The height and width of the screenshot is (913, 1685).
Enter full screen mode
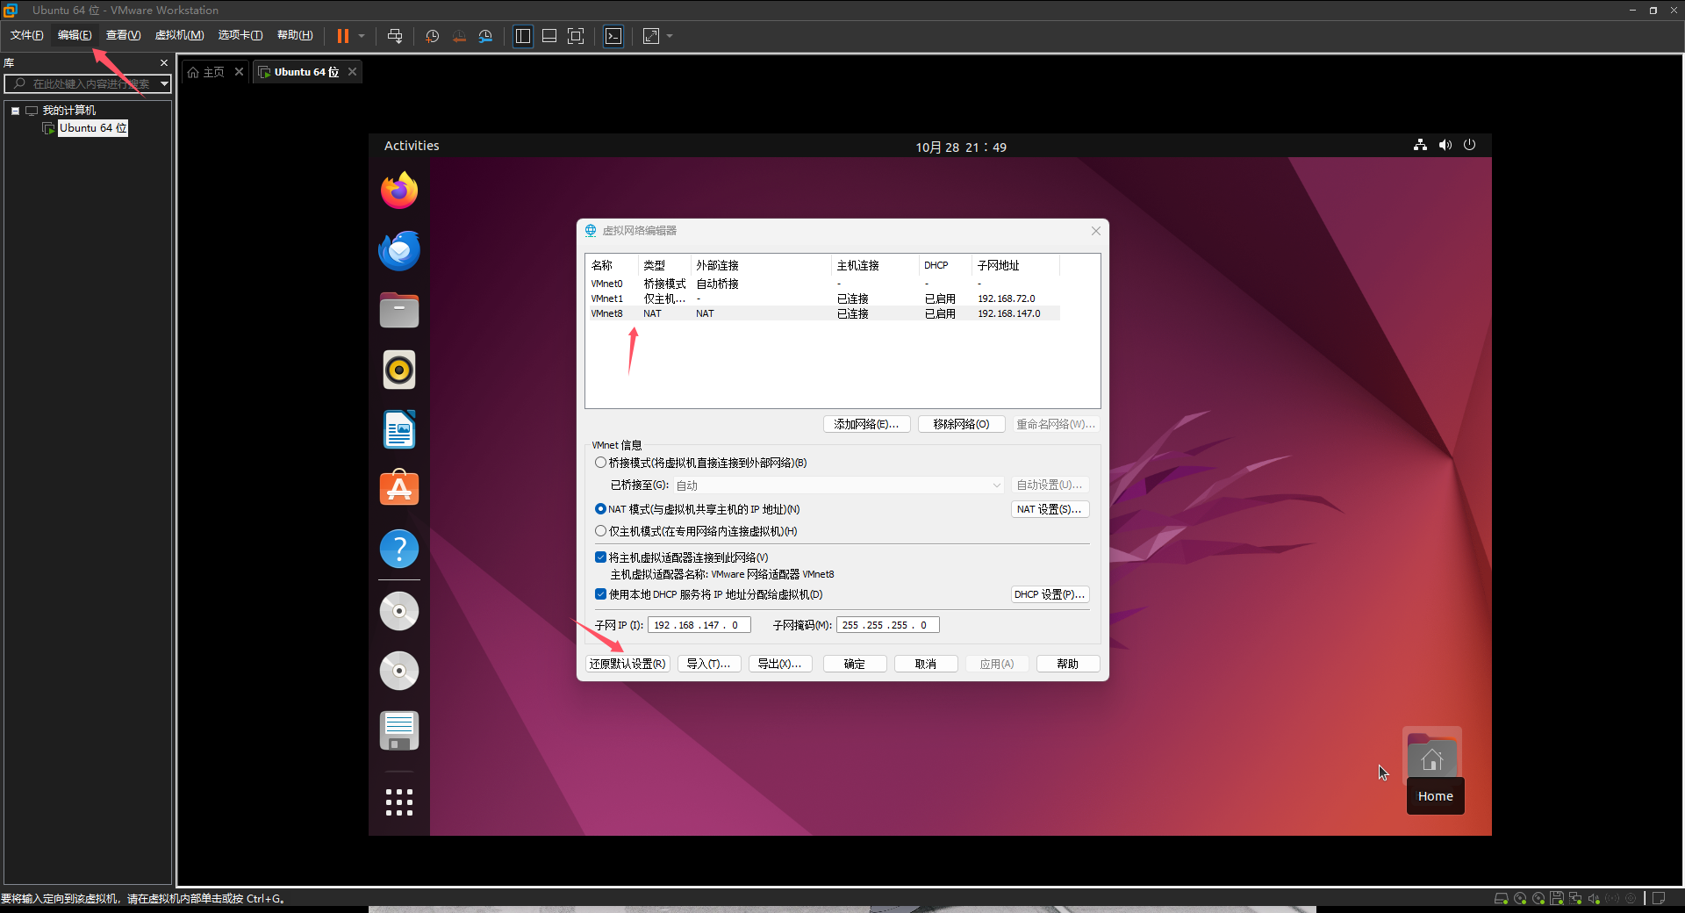[x=575, y=36]
